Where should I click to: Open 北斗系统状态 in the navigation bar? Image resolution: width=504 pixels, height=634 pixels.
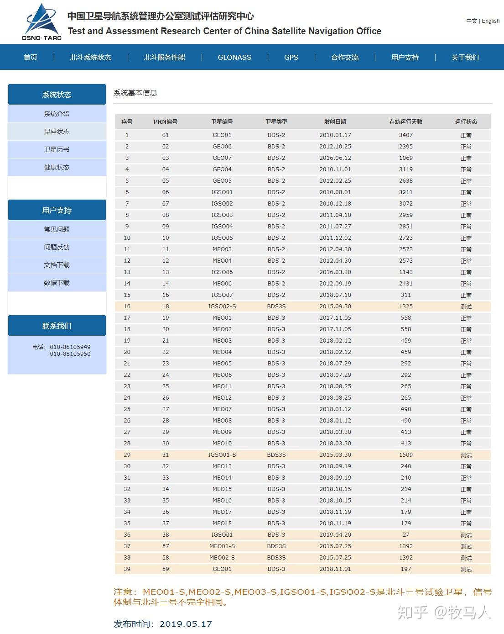[91, 58]
